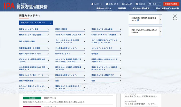Open 情報セキュリティ10大脅威 menu item
The height and width of the screenshot is (107, 181).
pyautogui.click(x=106, y=29)
